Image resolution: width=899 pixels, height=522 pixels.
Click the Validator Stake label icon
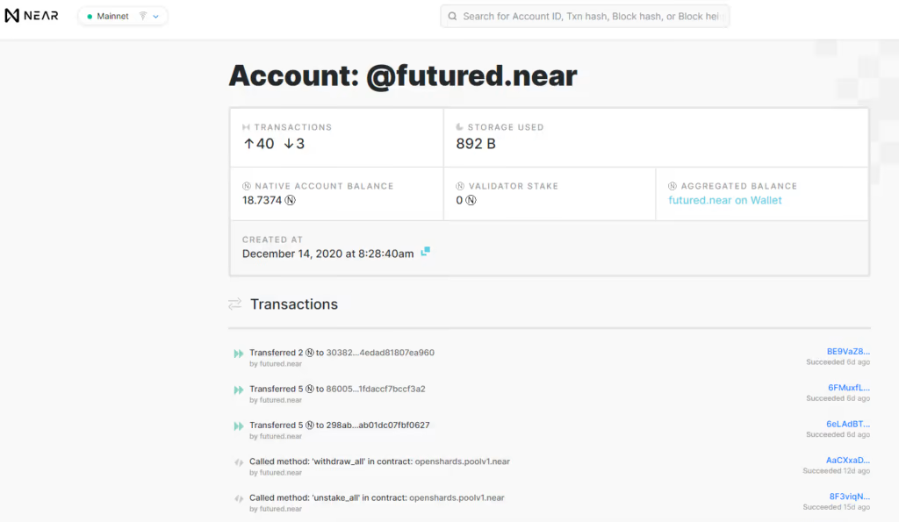pos(460,186)
